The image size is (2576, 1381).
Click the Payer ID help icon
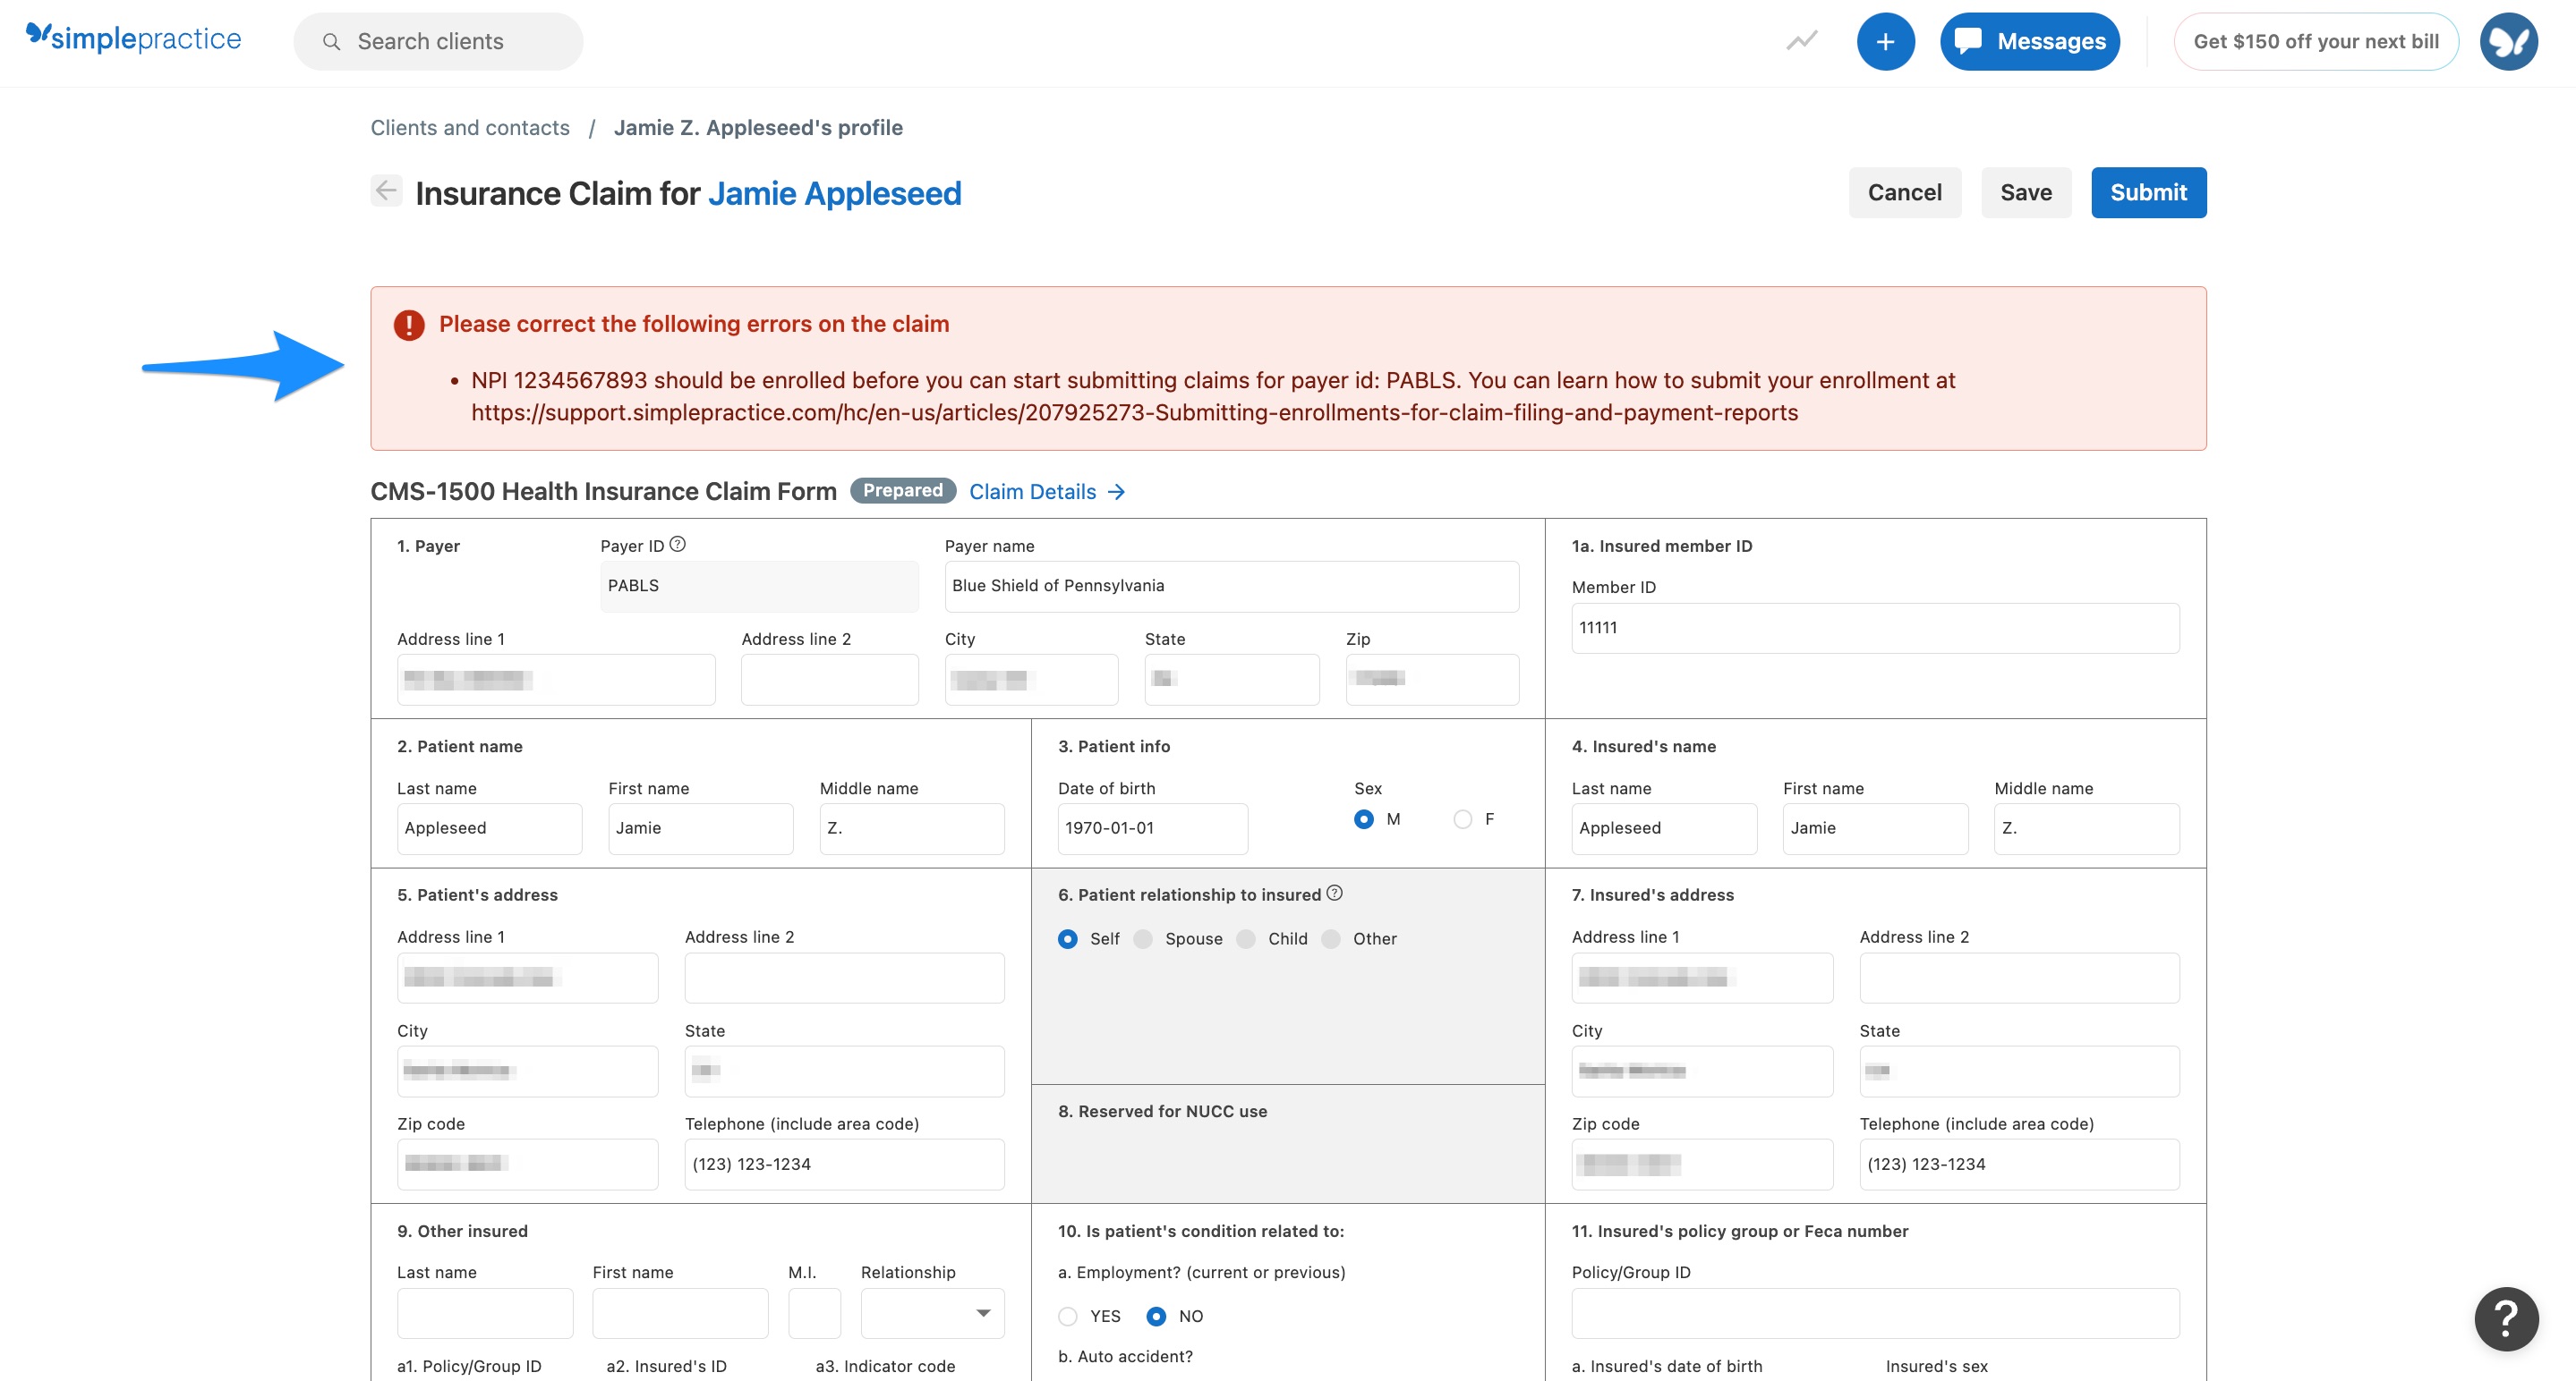click(677, 544)
